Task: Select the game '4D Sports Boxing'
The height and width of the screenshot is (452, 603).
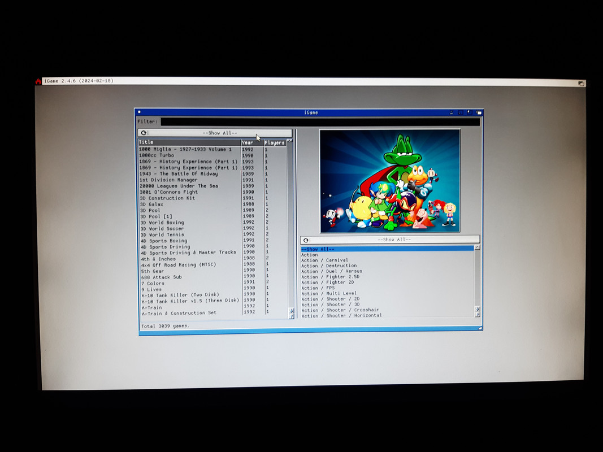Action: pyautogui.click(x=164, y=241)
